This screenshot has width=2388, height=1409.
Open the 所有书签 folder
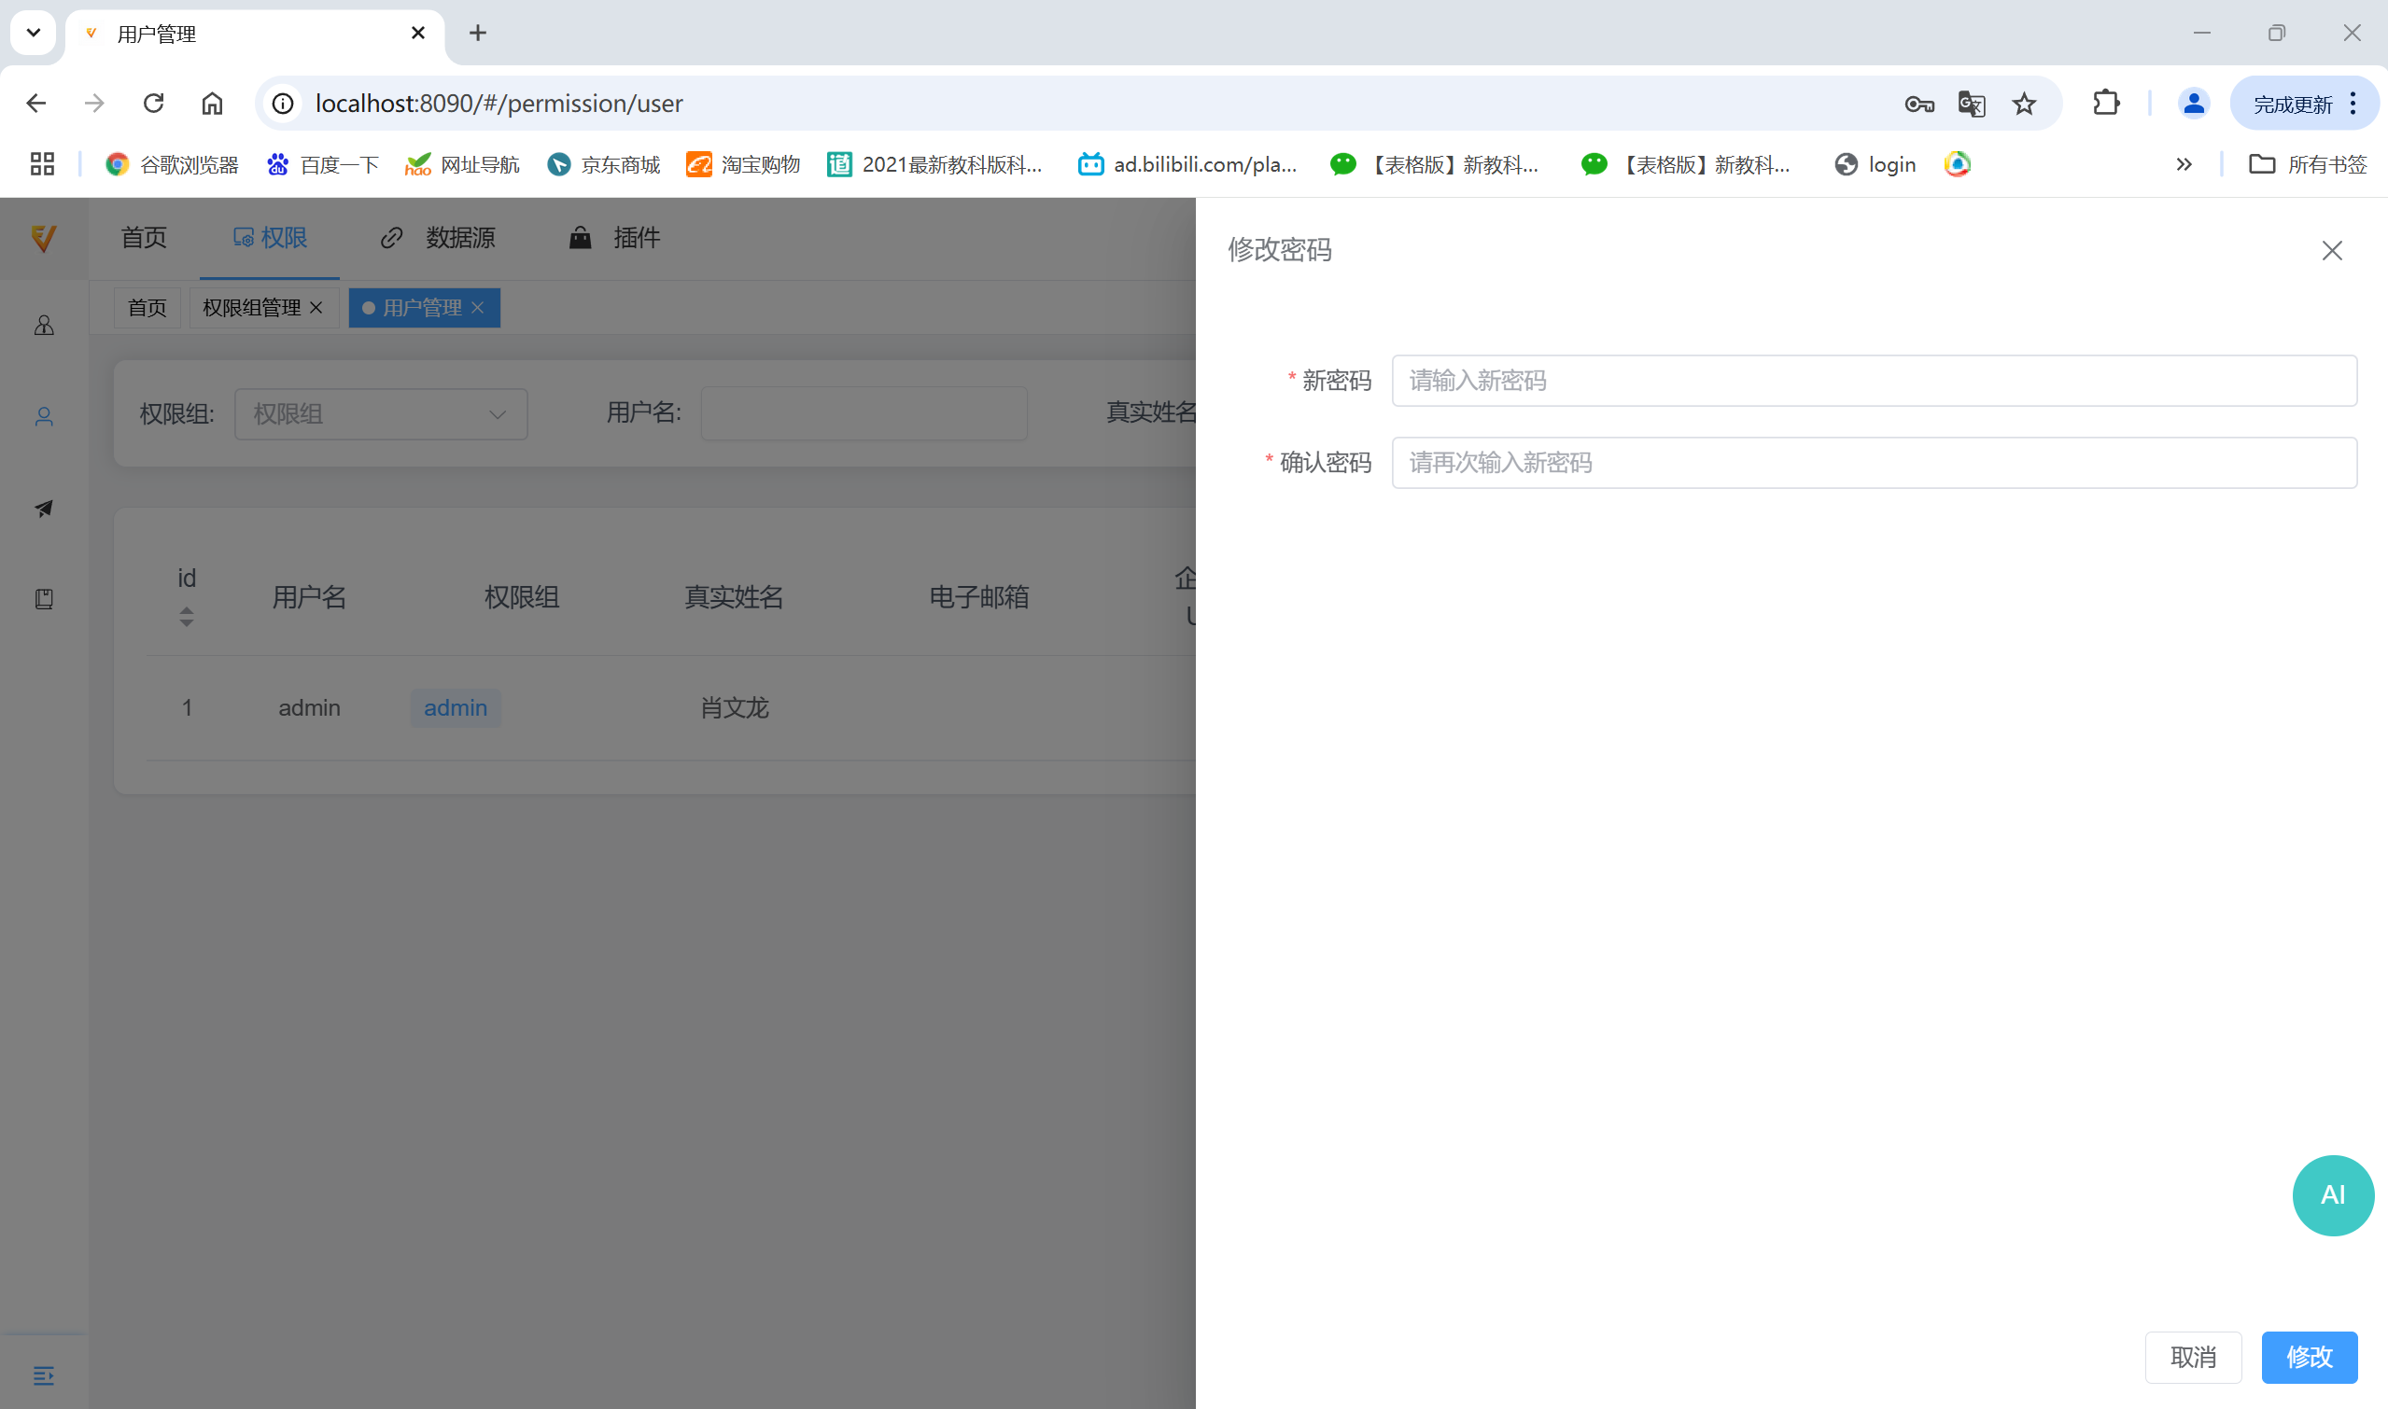2308,164
